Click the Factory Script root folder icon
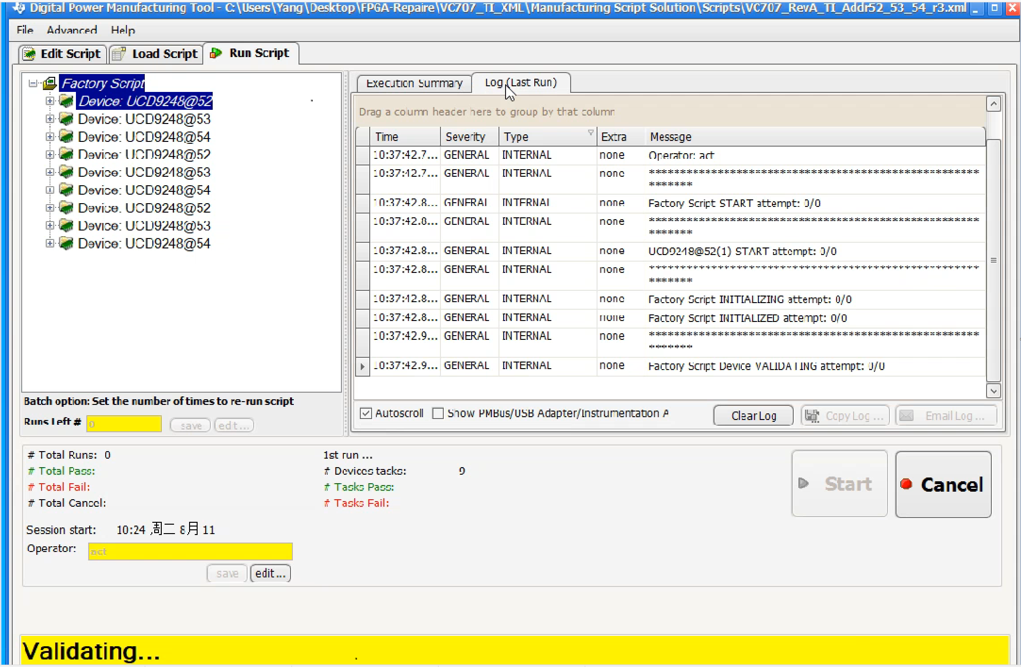 click(50, 83)
